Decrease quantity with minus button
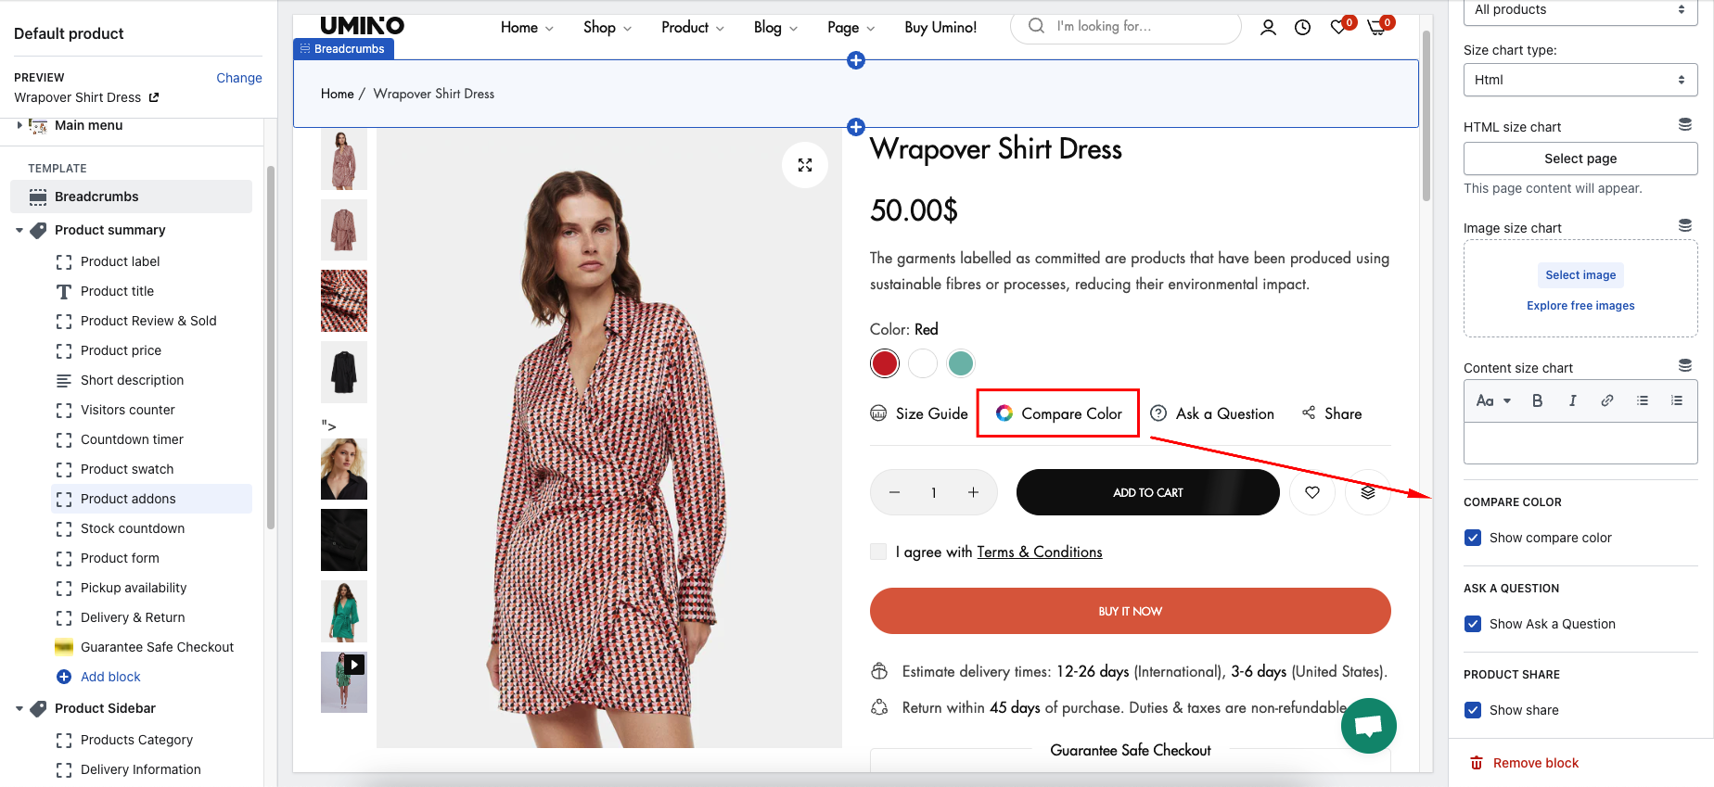The width and height of the screenshot is (1714, 787). tap(894, 492)
